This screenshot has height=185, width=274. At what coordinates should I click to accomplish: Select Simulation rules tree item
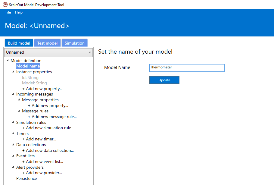click(x=31, y=122)
